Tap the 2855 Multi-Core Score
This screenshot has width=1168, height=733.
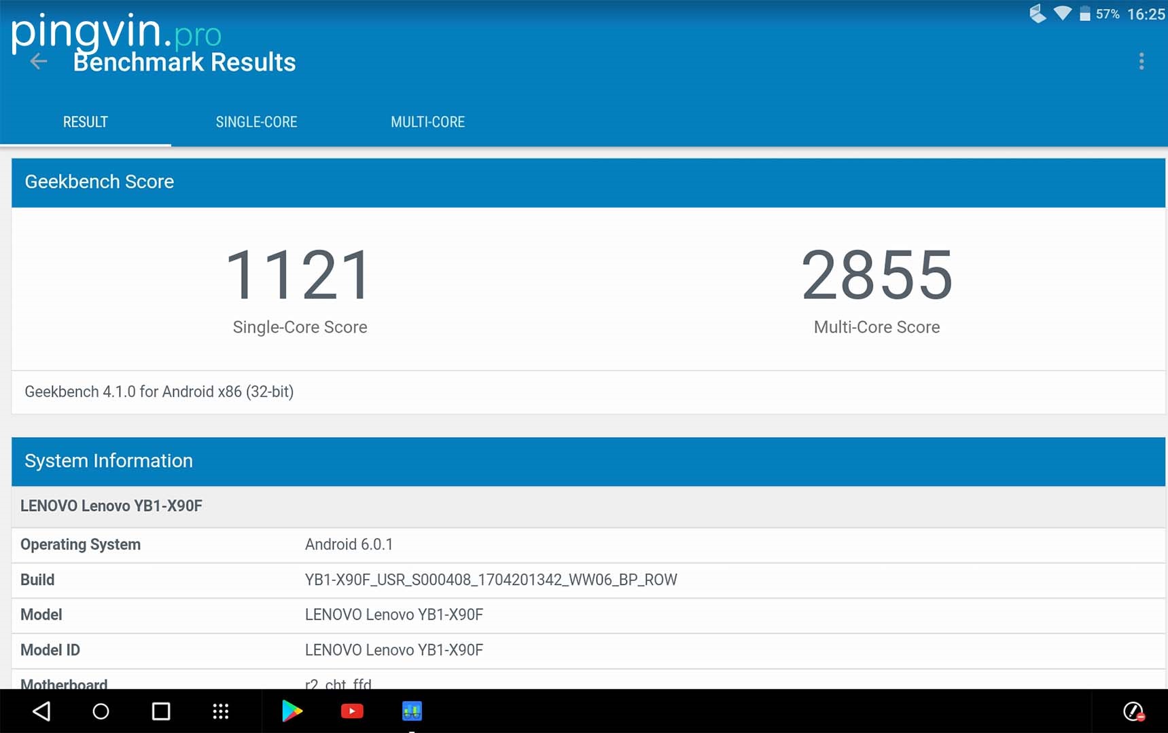click(x=877, y=275)
